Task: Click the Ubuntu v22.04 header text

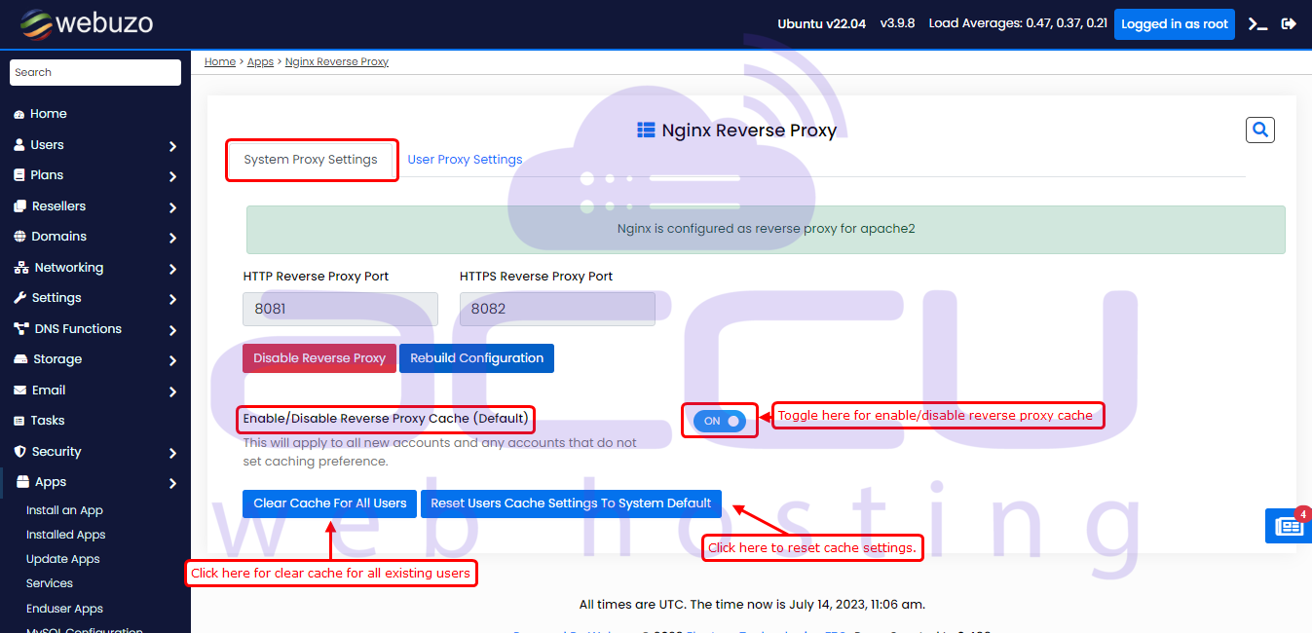Action: click(822, 24)
